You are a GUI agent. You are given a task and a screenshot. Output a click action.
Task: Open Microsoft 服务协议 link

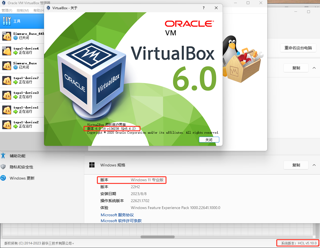[x=117, y=215]
